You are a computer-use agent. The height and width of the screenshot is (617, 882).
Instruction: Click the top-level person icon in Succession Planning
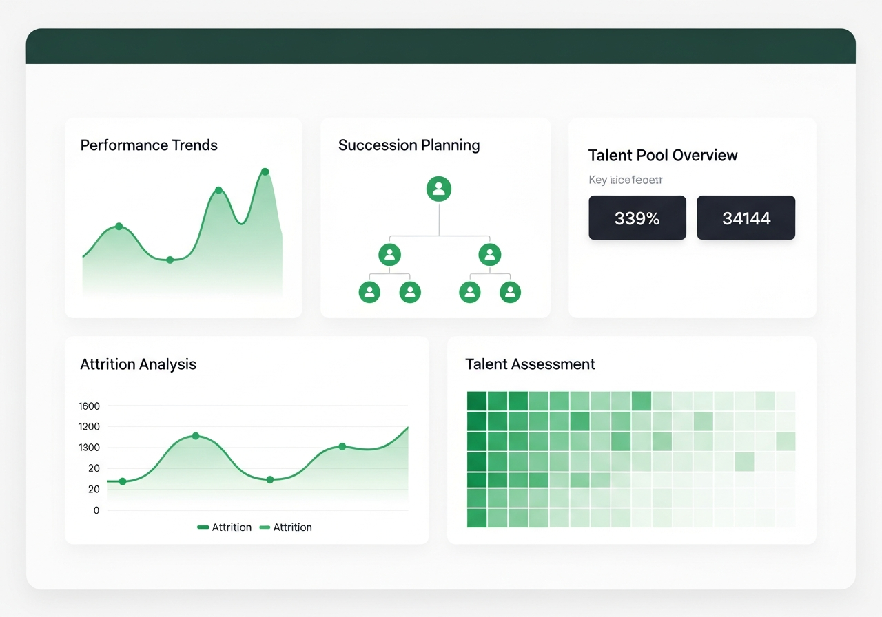click(439, 188)
